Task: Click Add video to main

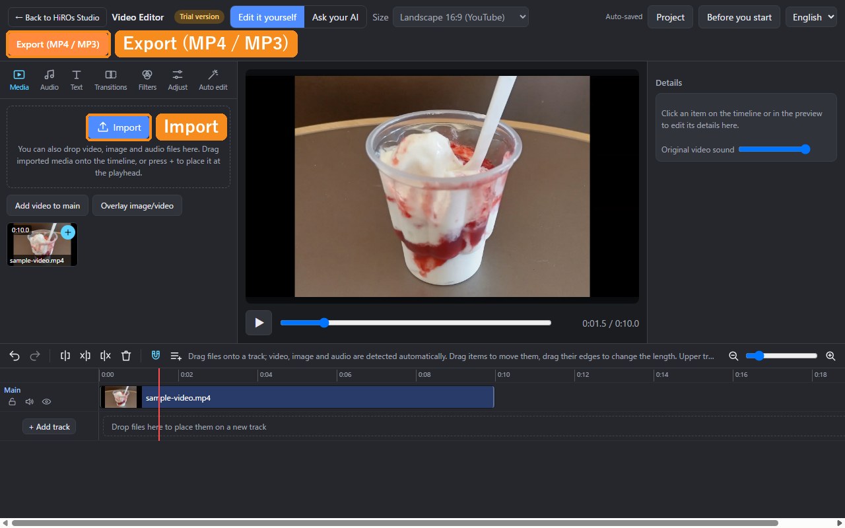Action: (48, 205)
